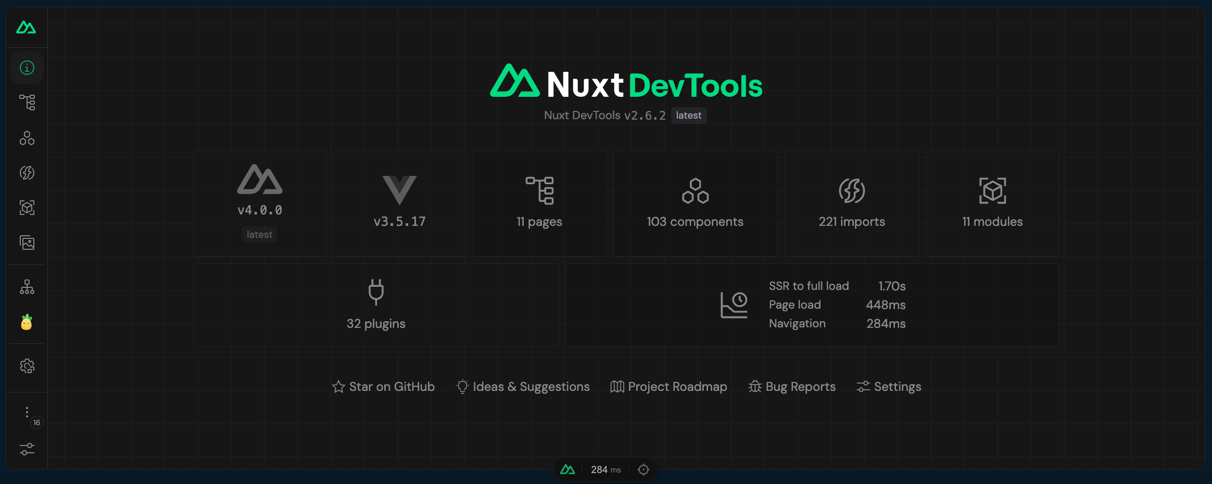Open the Pages tab in sidebar
This screenshot has height=484, width=1212.
pyautogui.click(x=27, y=103)
